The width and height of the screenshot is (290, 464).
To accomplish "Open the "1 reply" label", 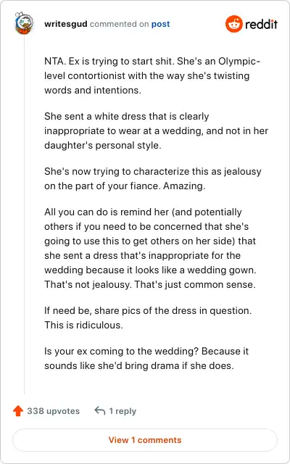I will 123,411.
